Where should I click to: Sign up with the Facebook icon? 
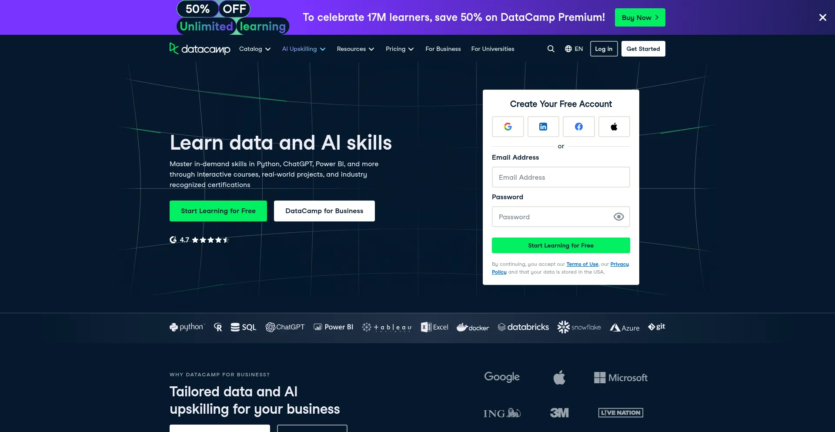click(578, 127)
